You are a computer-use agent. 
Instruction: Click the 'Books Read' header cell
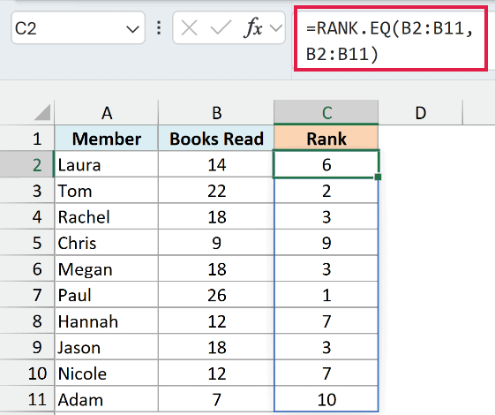coord(216,139)
